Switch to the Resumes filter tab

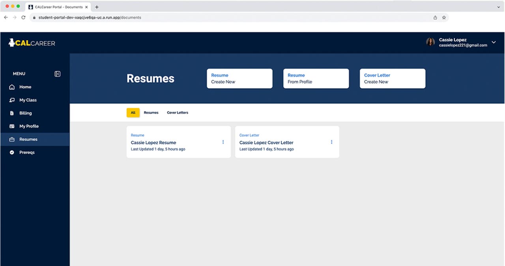151,112
